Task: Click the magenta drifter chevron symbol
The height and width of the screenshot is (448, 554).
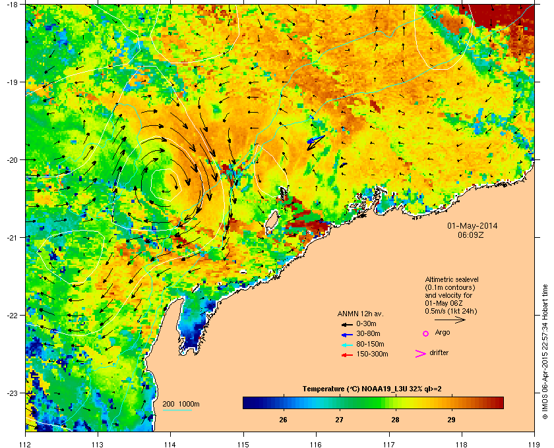Action: pyautogui.click(x=421, y=354)
